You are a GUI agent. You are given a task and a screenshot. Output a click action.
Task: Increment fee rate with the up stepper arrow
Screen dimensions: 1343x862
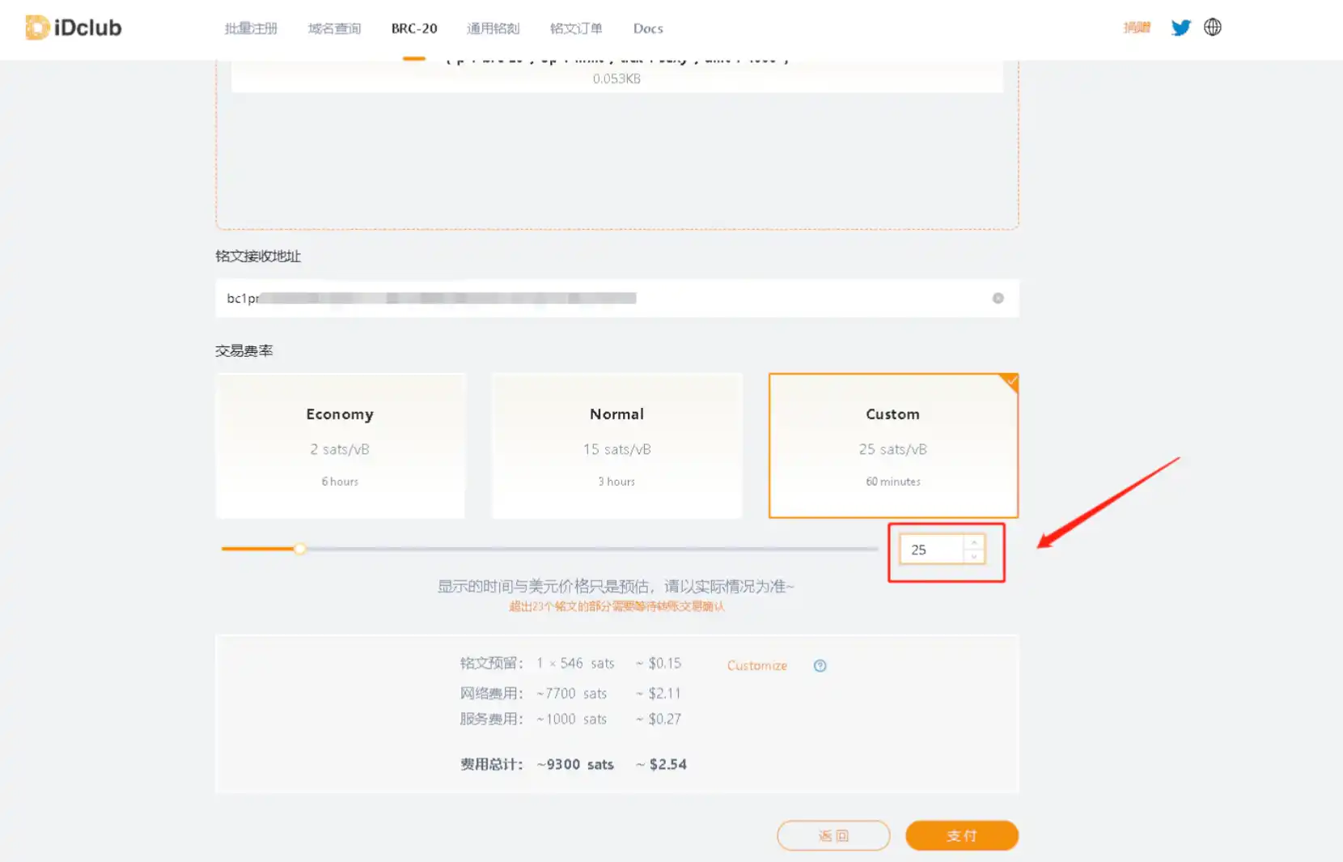973,542
